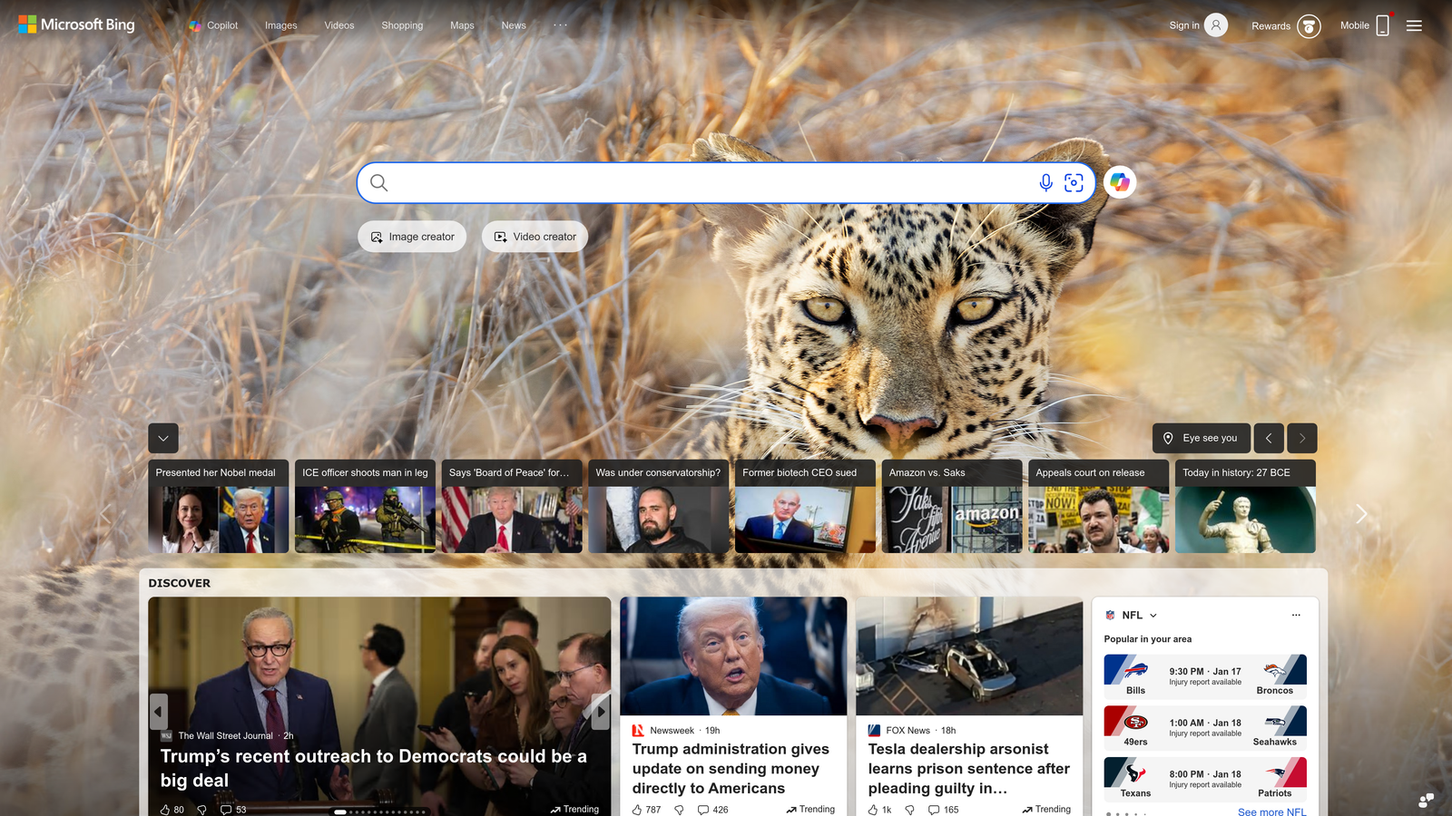Open the hamburger menu at top right
The image size is (1452, 816).
click(x=1413, y=25)
